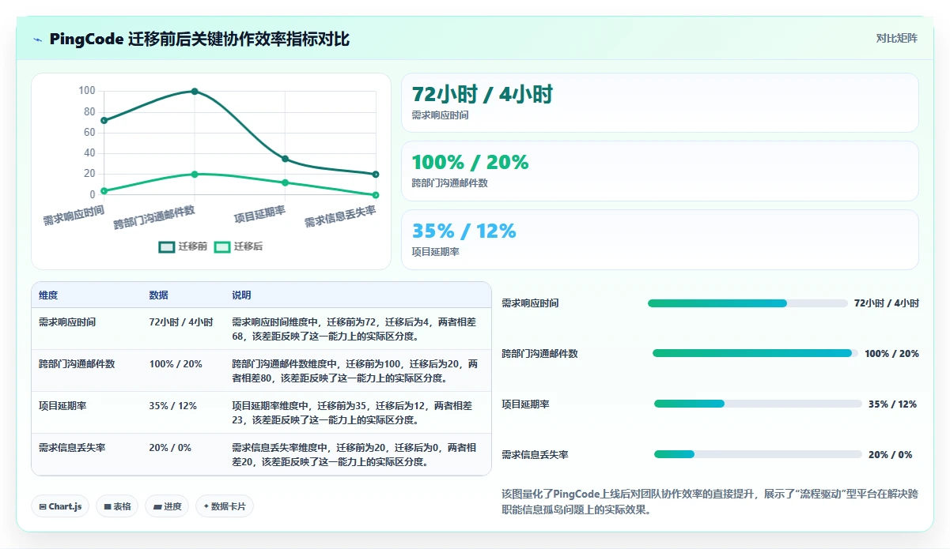The width and height of the screenshot is (950, 549).
Task: Click the summary paragraph about 流程驱动 platform
Action: pyautogui.click(x=710, y=502)
